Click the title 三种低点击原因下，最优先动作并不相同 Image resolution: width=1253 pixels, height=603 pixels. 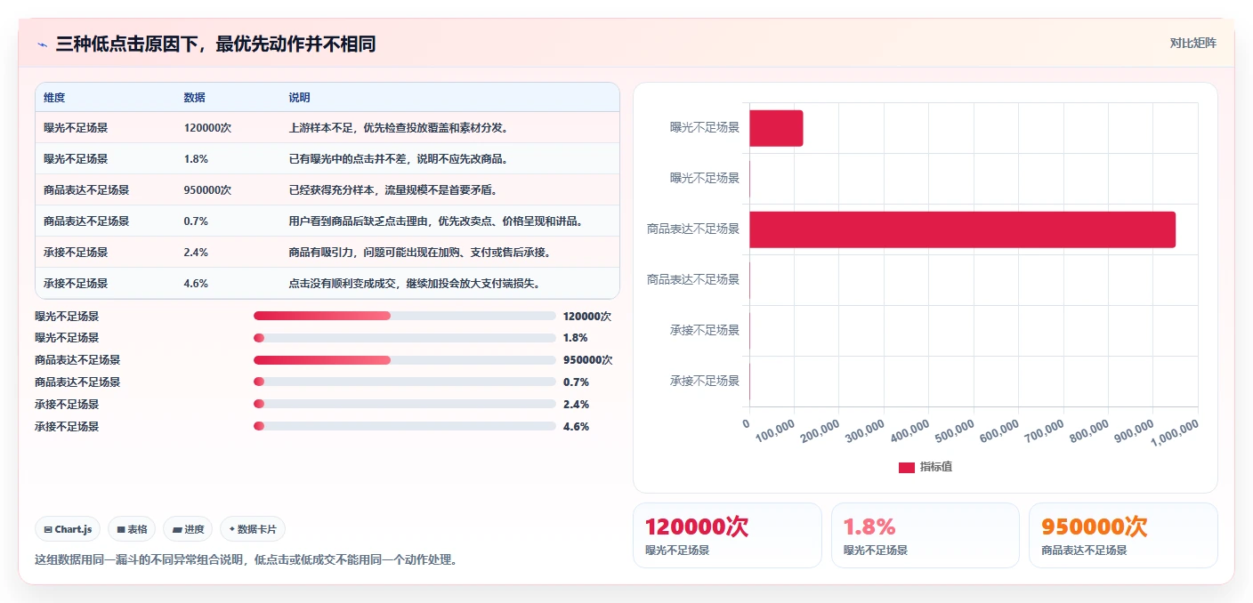(215, 44)
